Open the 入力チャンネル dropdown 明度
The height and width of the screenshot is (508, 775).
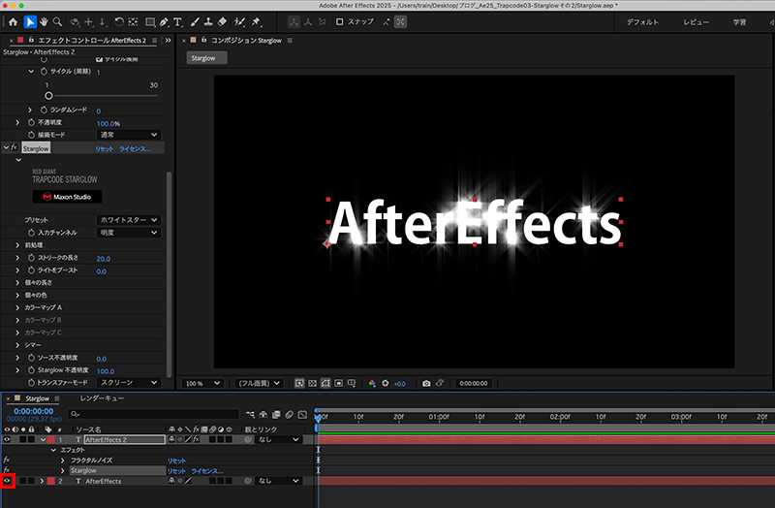tap(129, 233)
